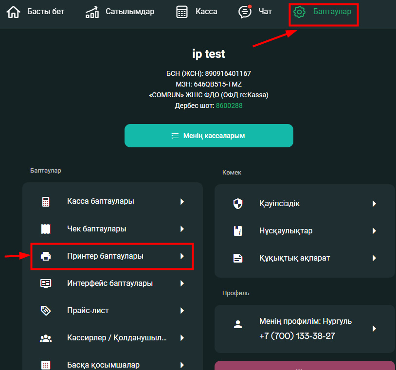Open Интерфейс баптаулары settings label

pyautogui.click(x=110, y=283)
